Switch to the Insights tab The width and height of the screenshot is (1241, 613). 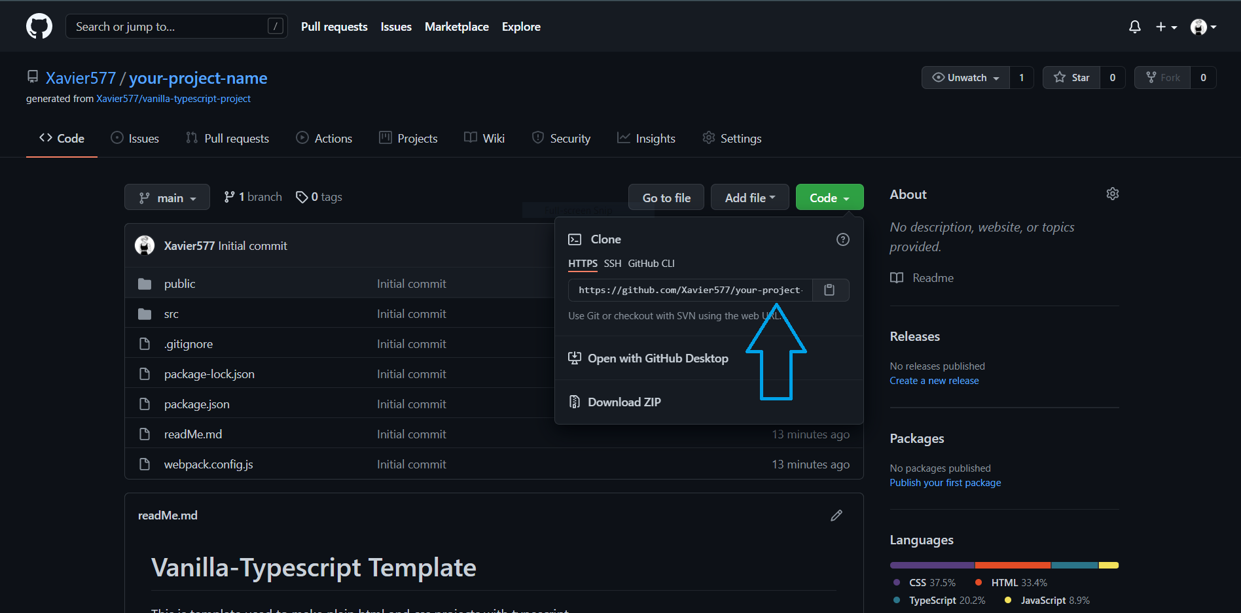(x=646, y=139)
